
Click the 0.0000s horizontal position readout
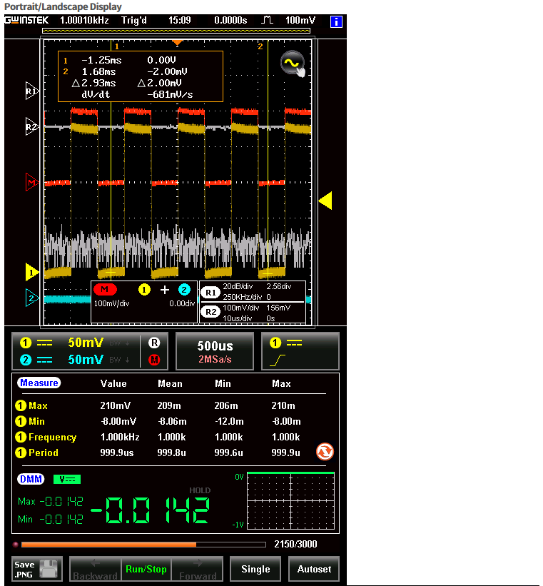tap(230, 20)
